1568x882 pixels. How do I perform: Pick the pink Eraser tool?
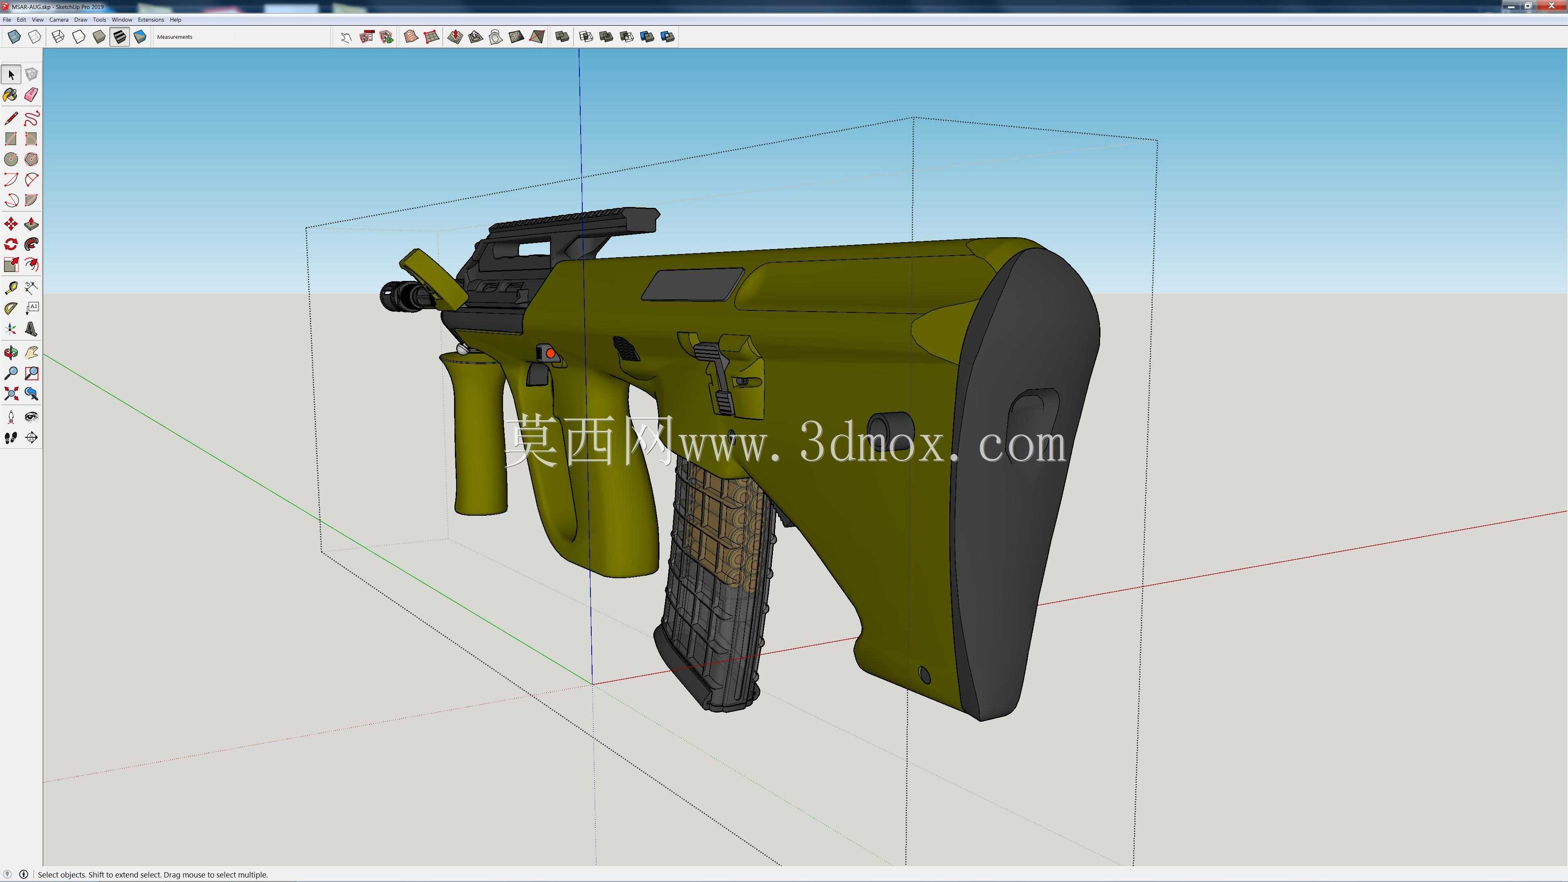(32, 95)
